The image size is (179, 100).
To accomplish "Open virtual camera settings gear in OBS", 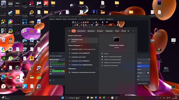I will coord(148,73).
